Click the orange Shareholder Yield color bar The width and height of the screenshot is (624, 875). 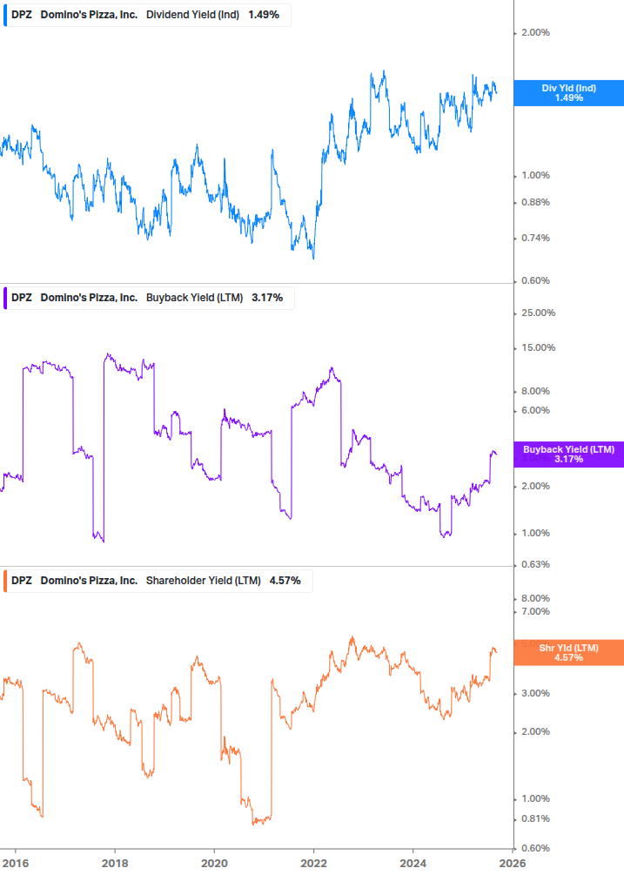(5, 581)
